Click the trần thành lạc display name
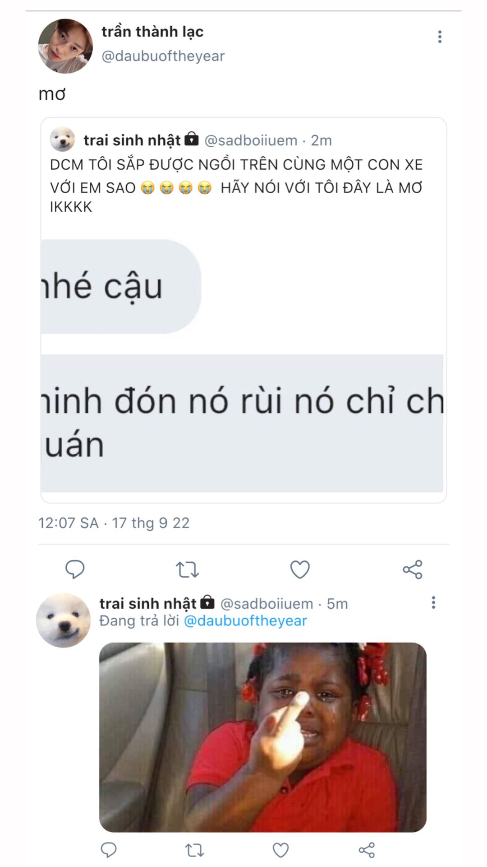The width and height of the screenshot is (487, 867). (x=152, y=32)
